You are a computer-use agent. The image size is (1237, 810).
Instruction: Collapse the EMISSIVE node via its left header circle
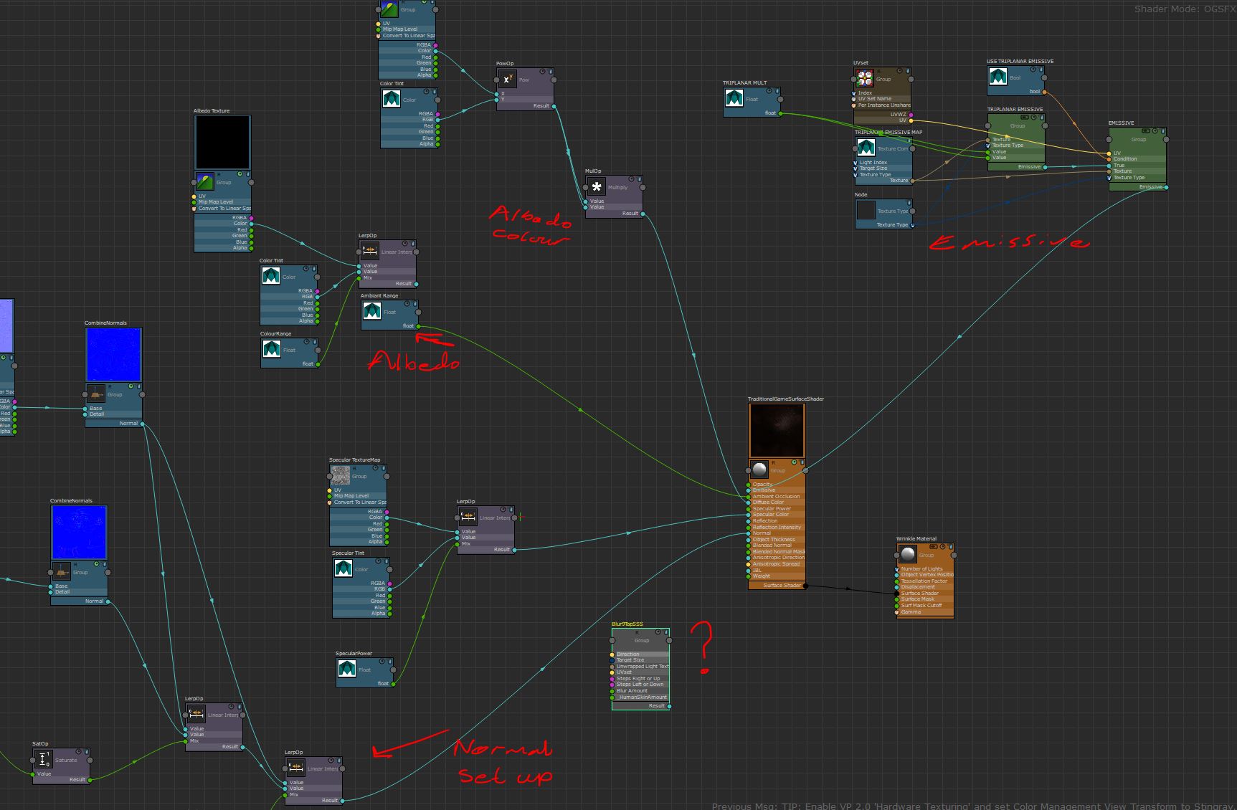tap(1109, 139)
